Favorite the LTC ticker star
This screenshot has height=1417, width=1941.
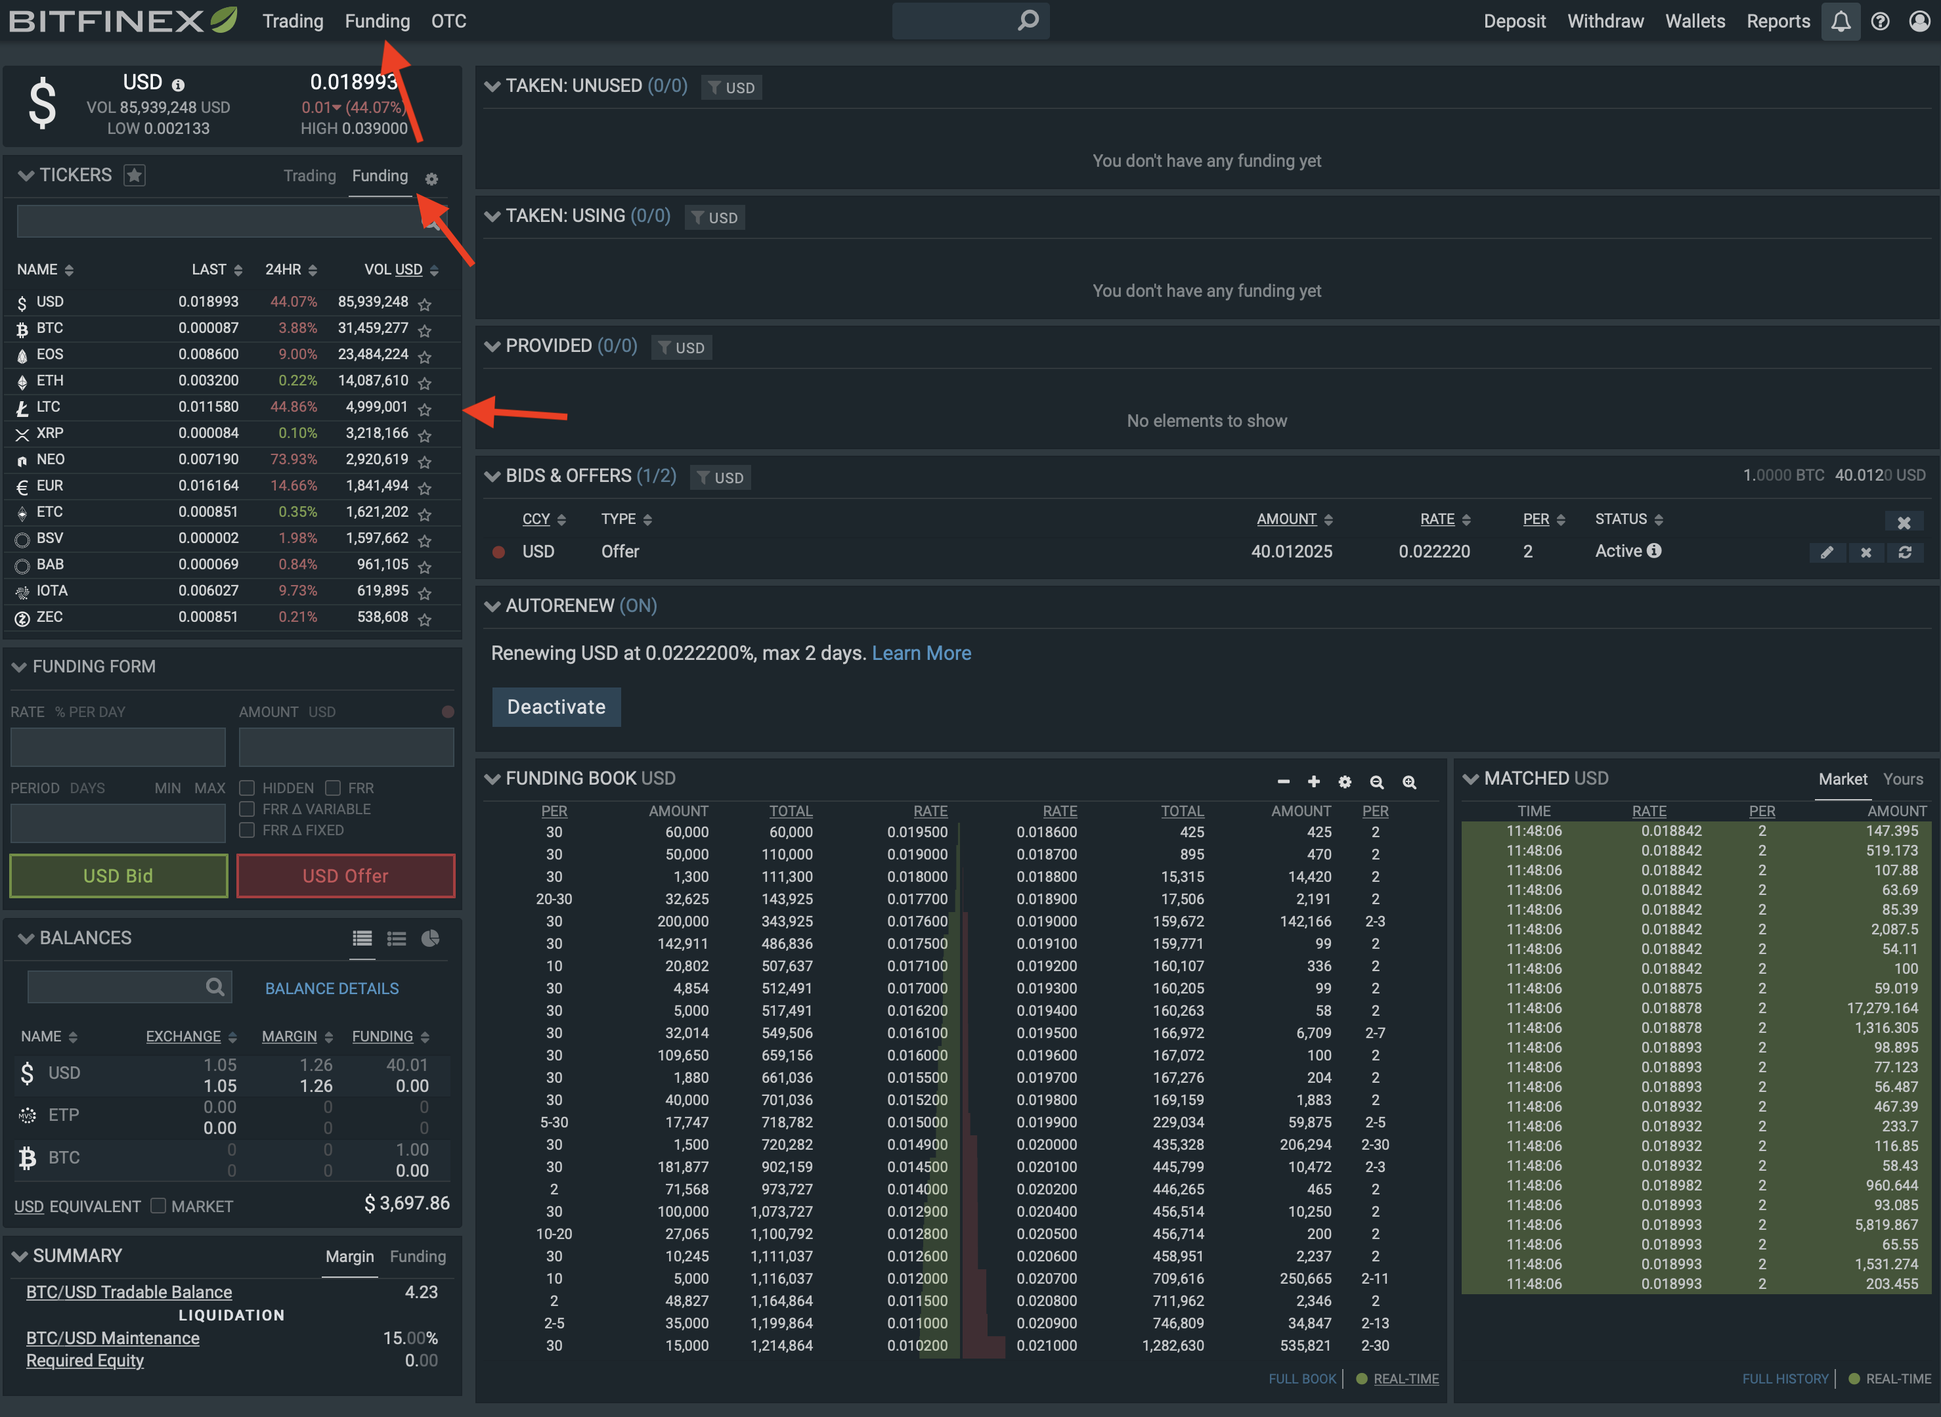pos(425,409)
